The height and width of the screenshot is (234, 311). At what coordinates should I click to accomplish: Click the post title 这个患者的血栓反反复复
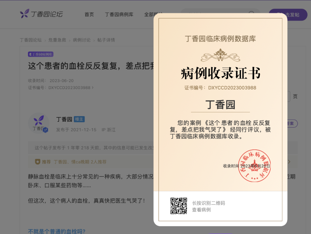tap(91, 66)
